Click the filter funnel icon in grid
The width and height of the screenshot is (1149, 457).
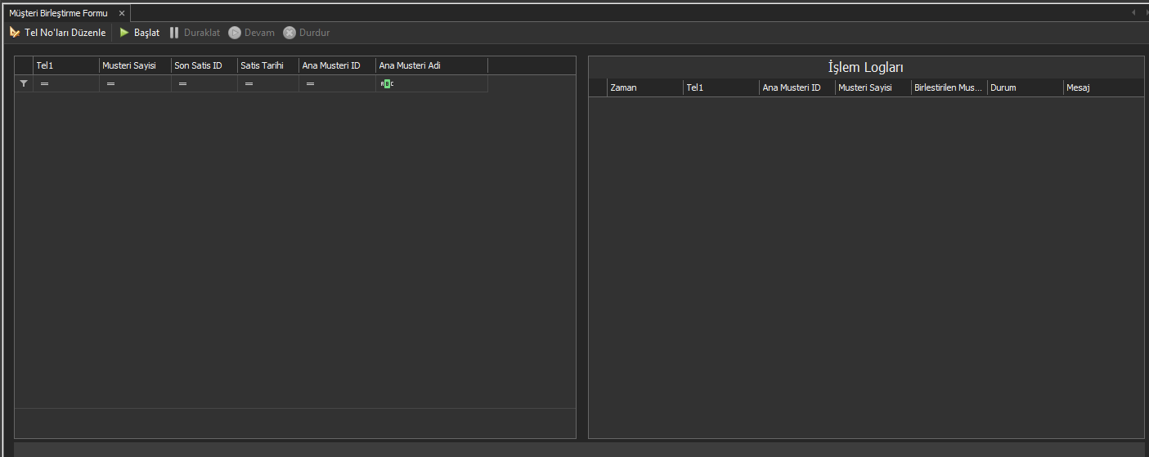coord(24,83)
